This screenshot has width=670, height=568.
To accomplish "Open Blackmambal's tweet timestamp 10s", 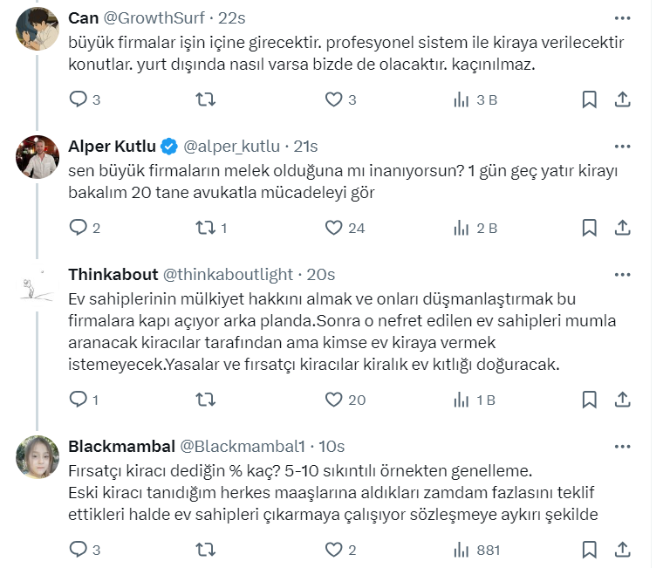I will point(332,446).
